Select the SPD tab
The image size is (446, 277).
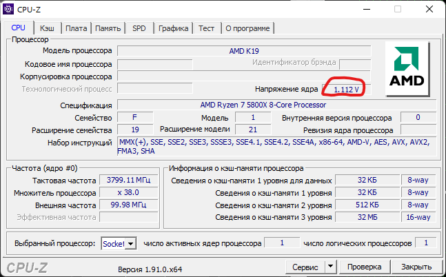click(x=139, y=28)
